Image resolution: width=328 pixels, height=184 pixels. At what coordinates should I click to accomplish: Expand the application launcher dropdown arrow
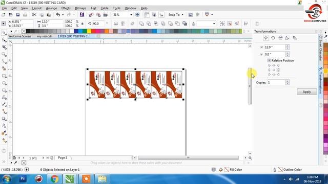pos(212,15)
